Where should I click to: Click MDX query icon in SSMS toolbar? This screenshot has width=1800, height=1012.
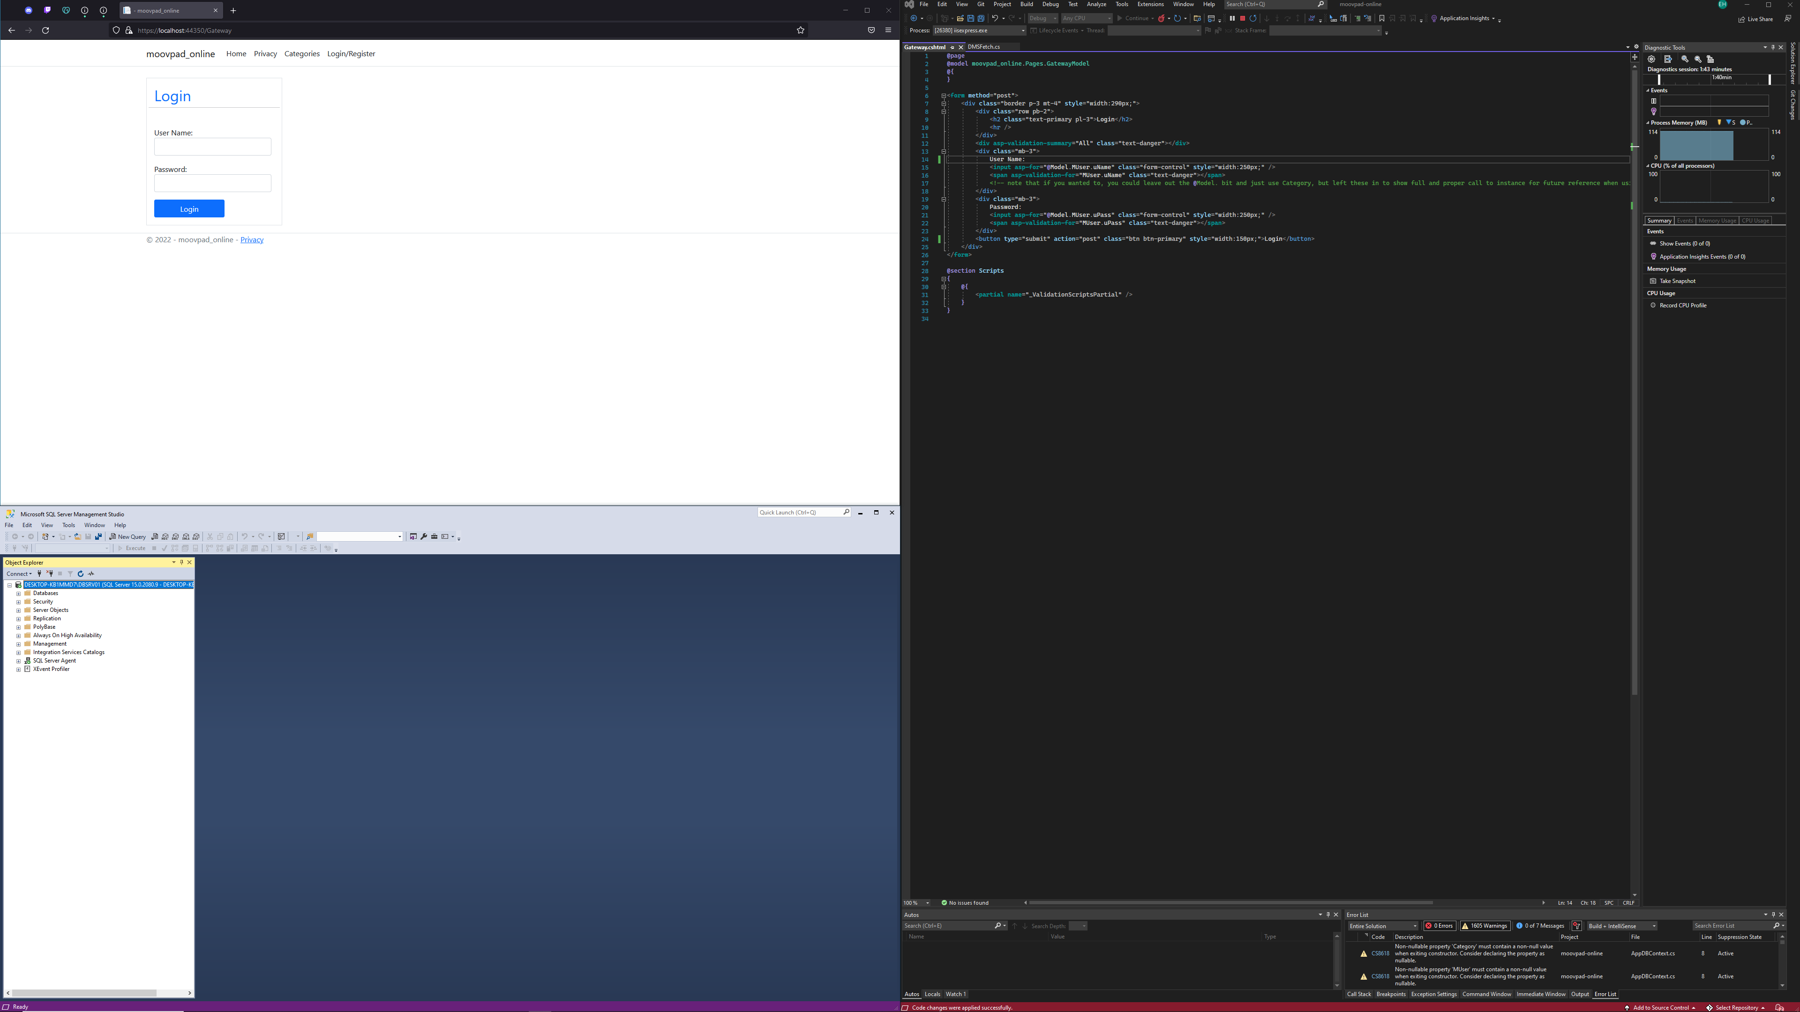[165, 536]
